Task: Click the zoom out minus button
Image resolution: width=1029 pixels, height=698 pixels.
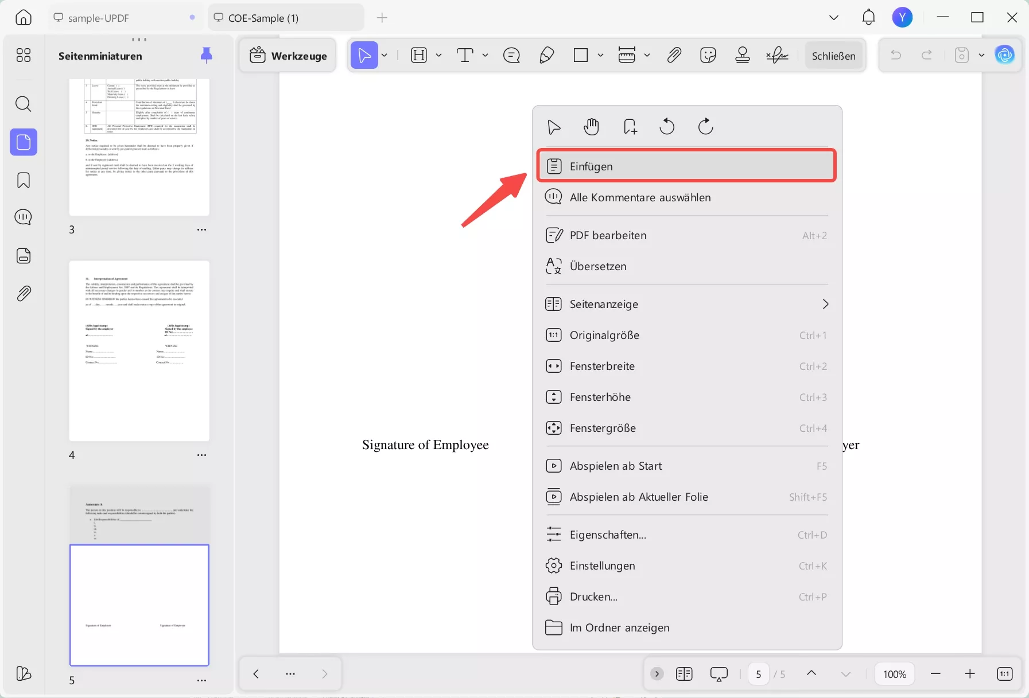Action: (935, 674)
